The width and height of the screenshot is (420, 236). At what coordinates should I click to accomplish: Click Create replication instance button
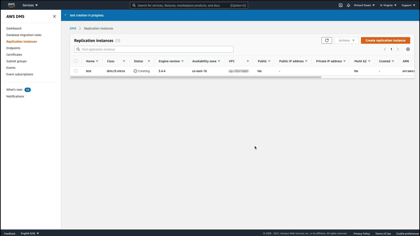coord(386,40)
